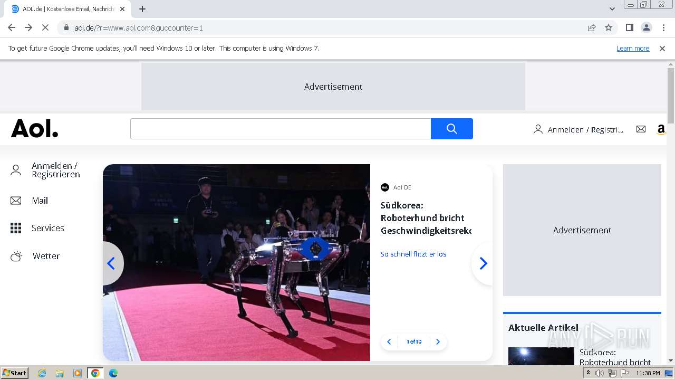Show previous slide with large left arrow
Image resolution: width=675 pixels, height=380 pixels.
[112, 263]
